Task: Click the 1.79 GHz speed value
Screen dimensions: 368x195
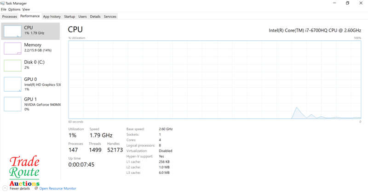Action: pos(101,135)
